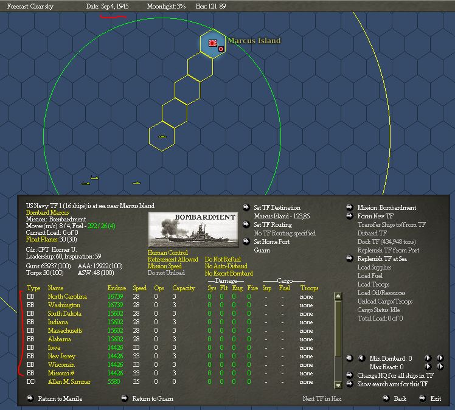The height and width of the screenshot is (410, 455).
Task: Decrease the Min Bombard value by one
Action: [x=361, y=358]
